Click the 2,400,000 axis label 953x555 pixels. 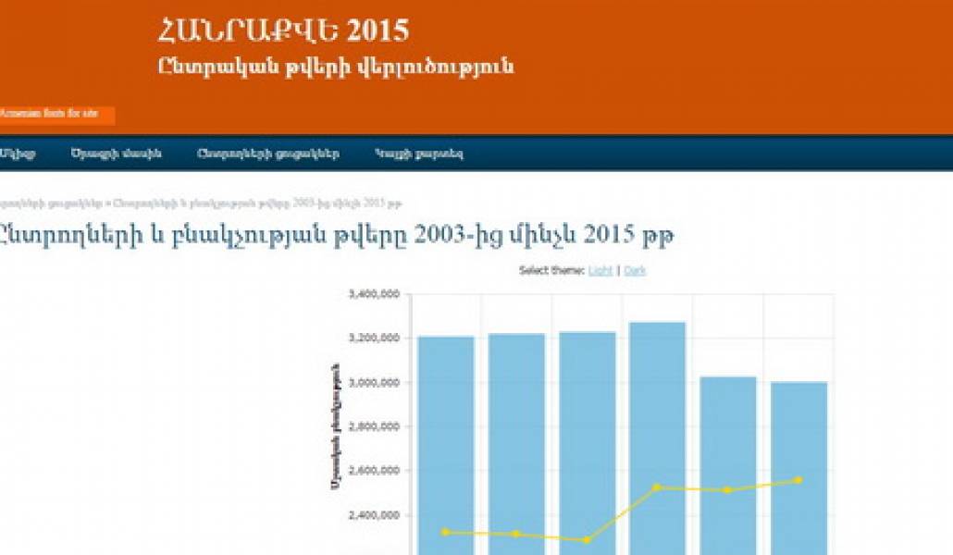pos(375,515)
